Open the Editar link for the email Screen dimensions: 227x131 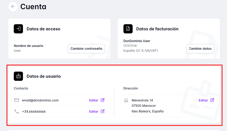point(94,100)
